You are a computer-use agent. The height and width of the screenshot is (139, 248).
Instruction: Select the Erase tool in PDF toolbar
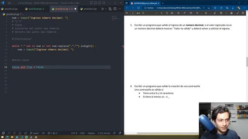(215, 13)
